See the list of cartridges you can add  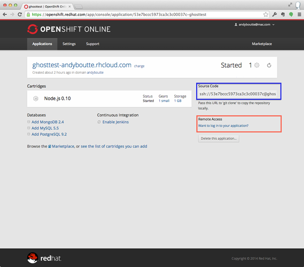pos(114,146)
